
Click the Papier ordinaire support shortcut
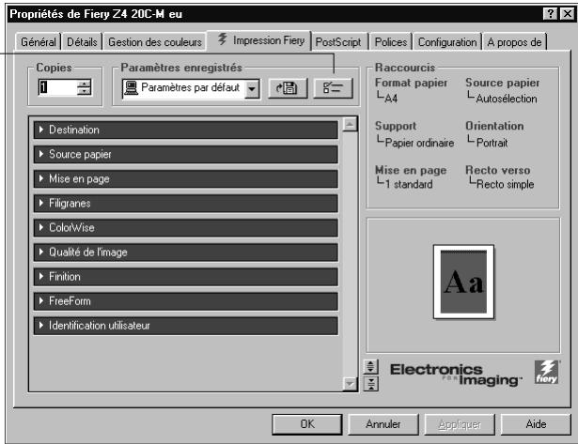pos(419,143)
